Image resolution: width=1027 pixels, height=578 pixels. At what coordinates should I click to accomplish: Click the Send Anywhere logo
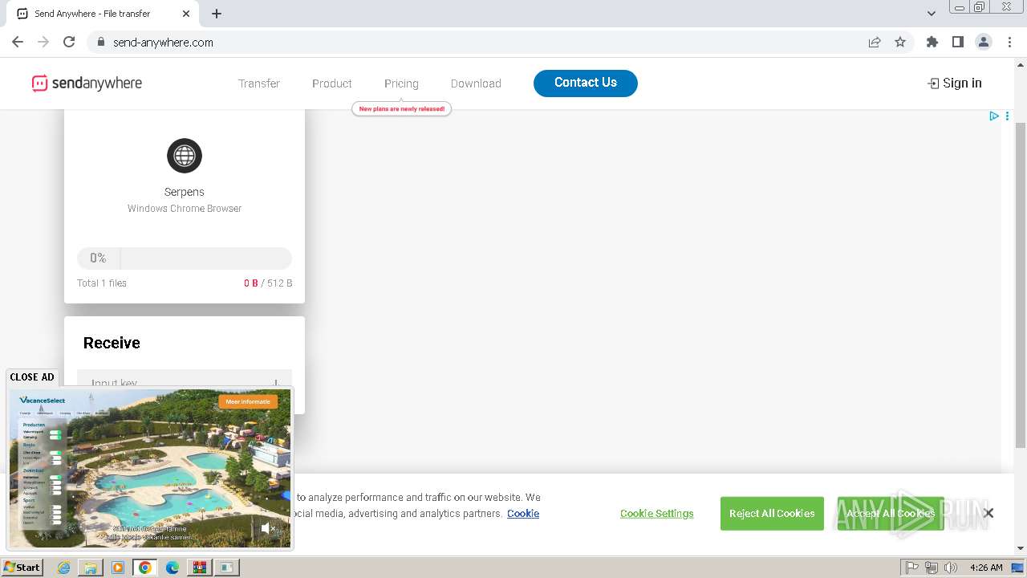87,83
